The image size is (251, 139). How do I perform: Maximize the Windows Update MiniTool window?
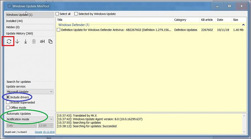pos(229,6)
